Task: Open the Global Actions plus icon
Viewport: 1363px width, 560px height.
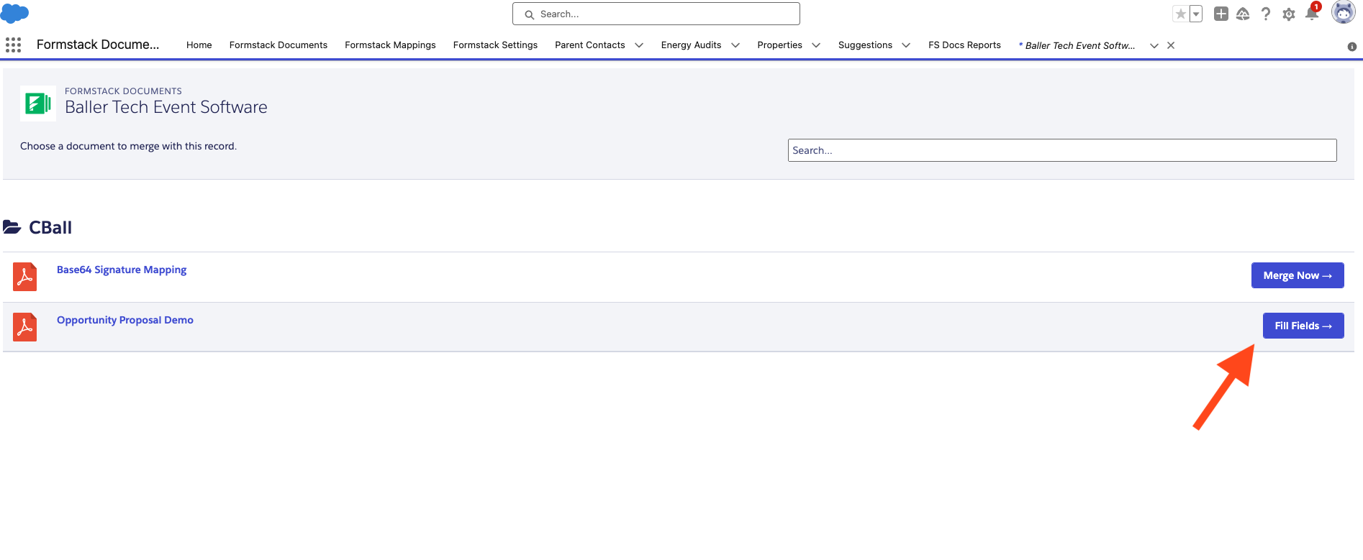Action: click(1221, 14)
